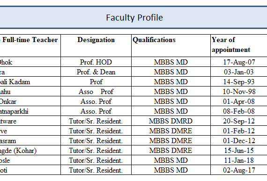Screen dimensions: 267x181
Task: Click the Full-time Teacher column header
Action: tap(30, 45)
